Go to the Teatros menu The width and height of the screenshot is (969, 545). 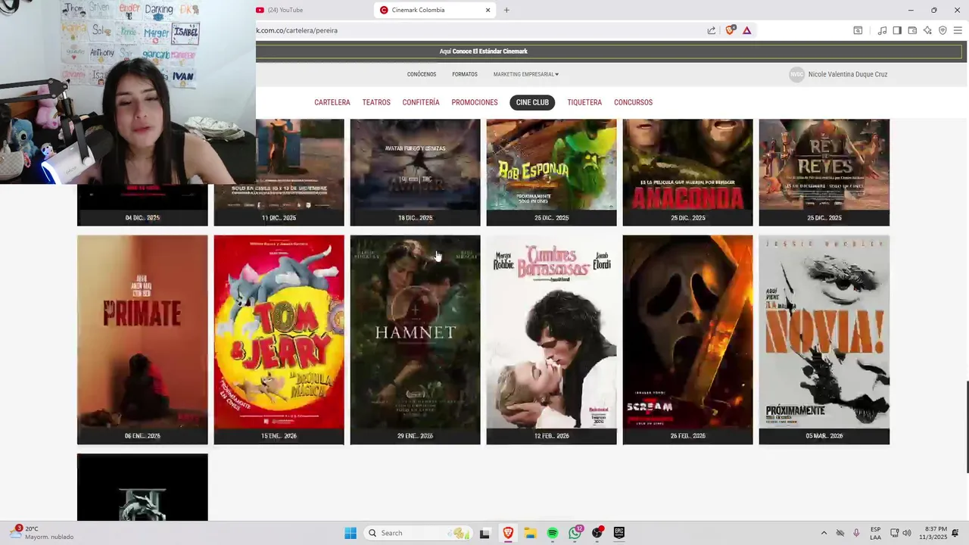376,102
